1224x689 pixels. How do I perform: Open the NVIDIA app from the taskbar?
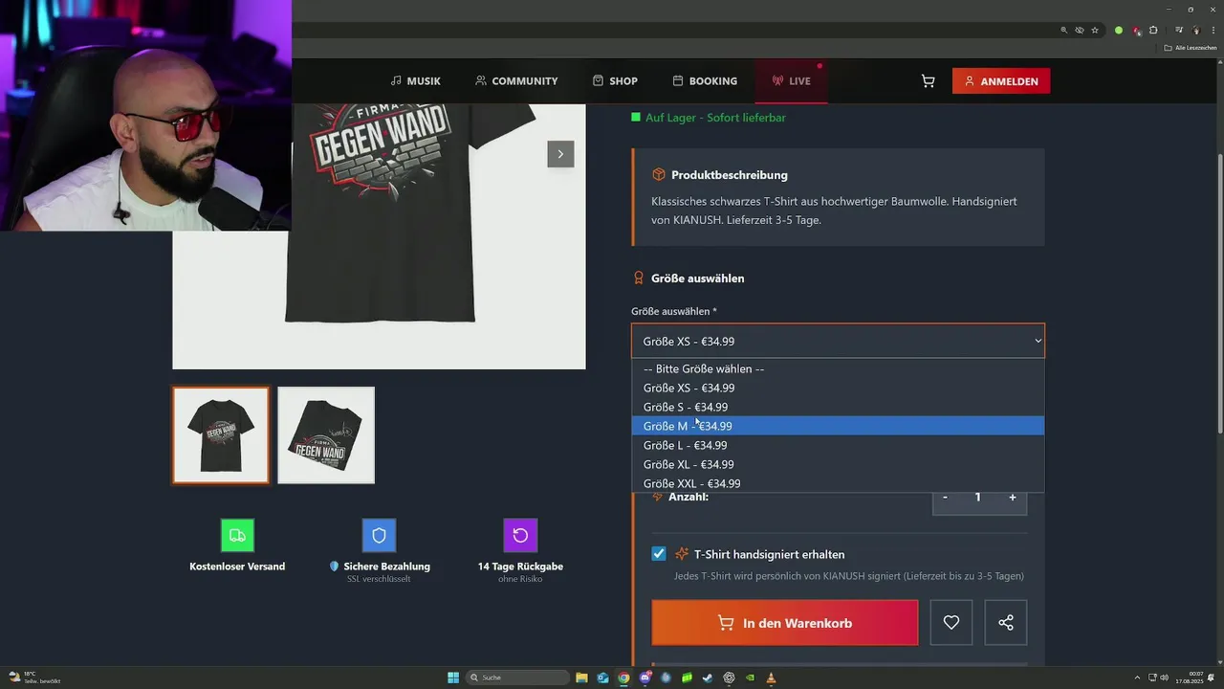coord(750,678)
